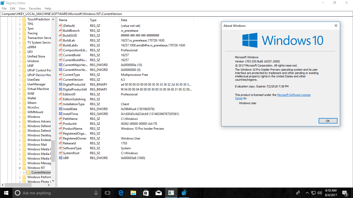Open the File menu
Image resolution: width=353 pixels, height=198 pixels.
(4, 8)
